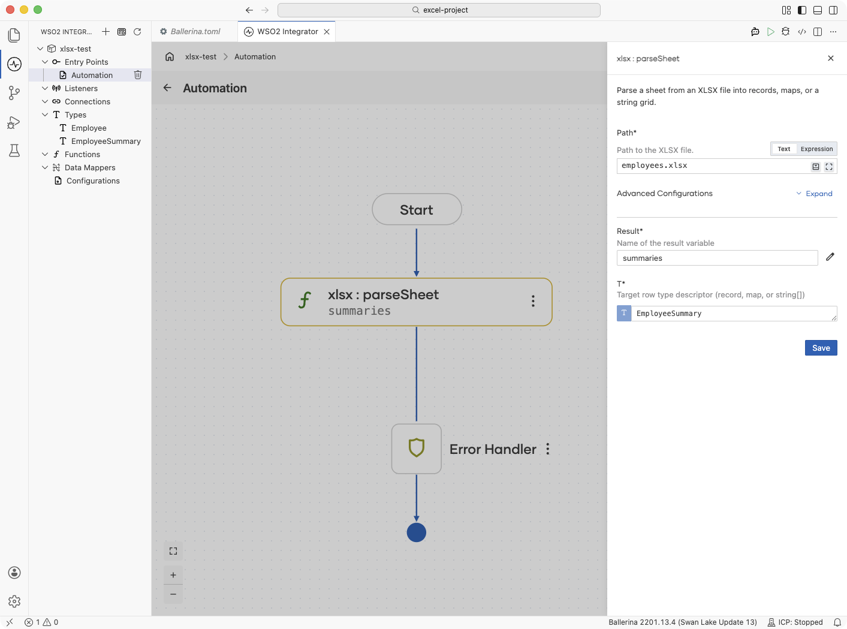This screenshot has width=847, height=629.
Task: Collapse the Entry Points tree node
Action: [x=45, y=62]
